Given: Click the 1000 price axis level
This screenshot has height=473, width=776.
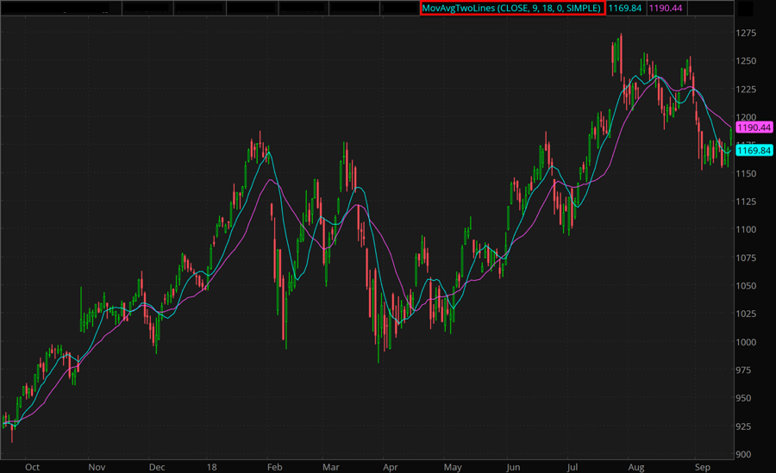Looking at the screenshot, I should pos(747,342).
